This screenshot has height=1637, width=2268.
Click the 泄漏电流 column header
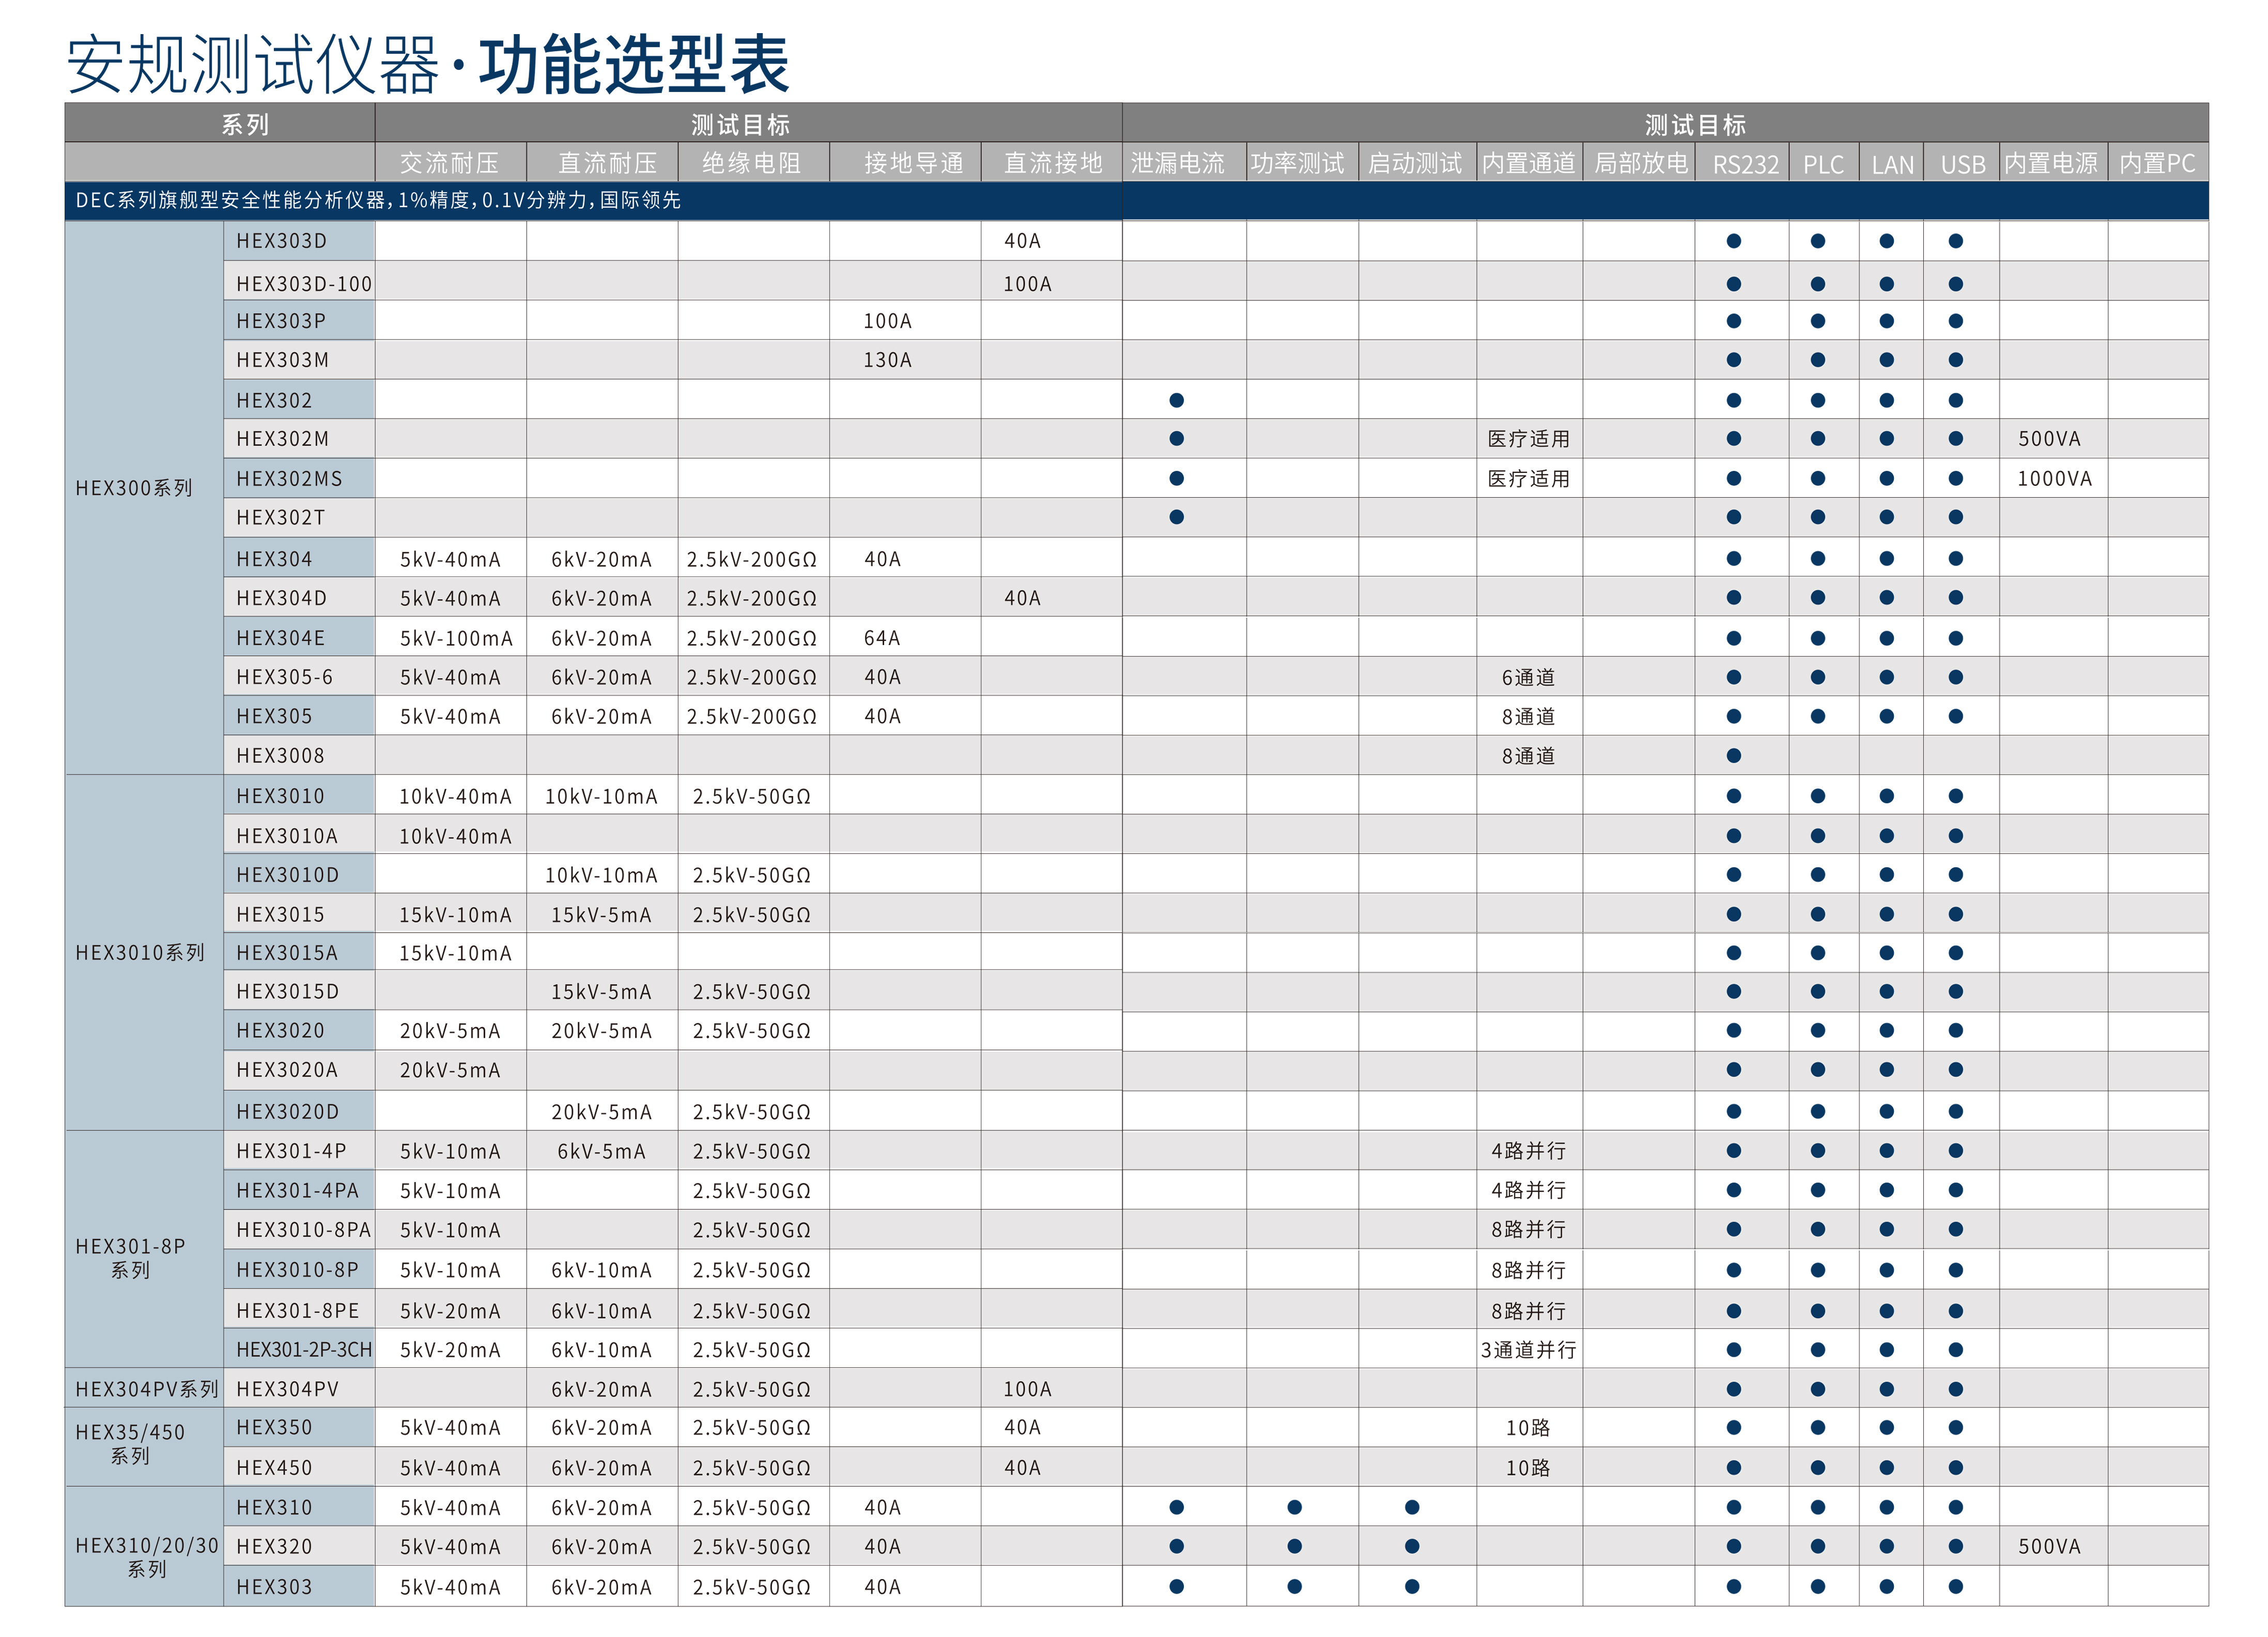(x=1184, y=163)
